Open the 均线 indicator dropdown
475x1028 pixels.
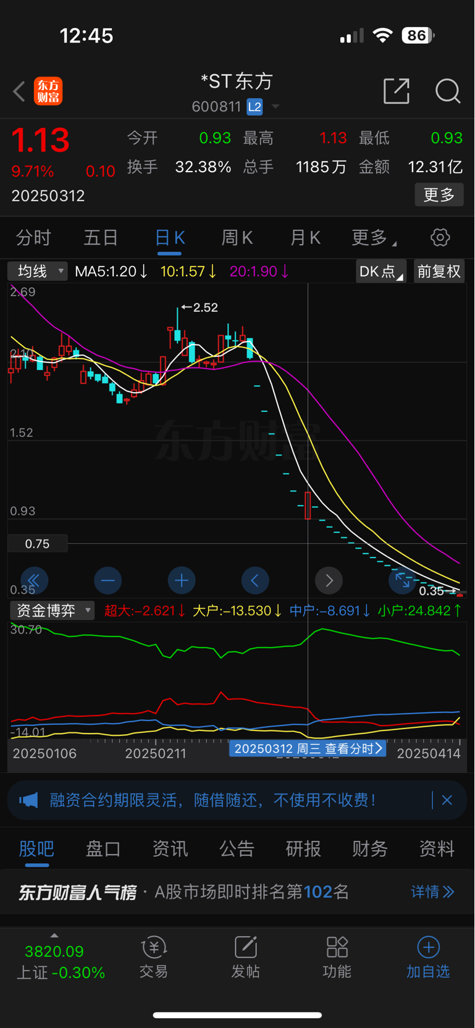(37, 271)
